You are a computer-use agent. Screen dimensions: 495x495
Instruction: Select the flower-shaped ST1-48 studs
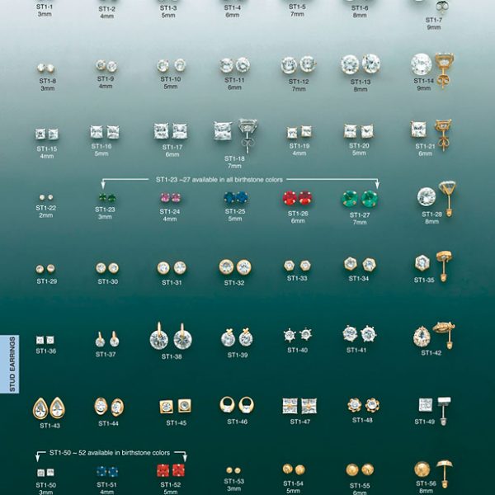click(363, 405)
